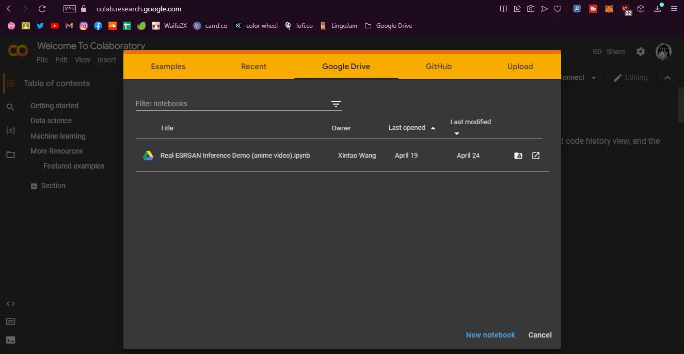
Task: Click the New notebook button
Action: pos(490,335)
